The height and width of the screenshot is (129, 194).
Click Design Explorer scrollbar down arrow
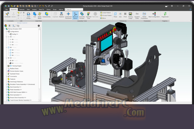(x=39, y=101)
